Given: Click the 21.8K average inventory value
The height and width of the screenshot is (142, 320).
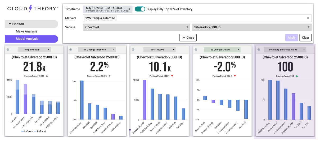Looking at the screenshot, I should [x=34, y=67].
